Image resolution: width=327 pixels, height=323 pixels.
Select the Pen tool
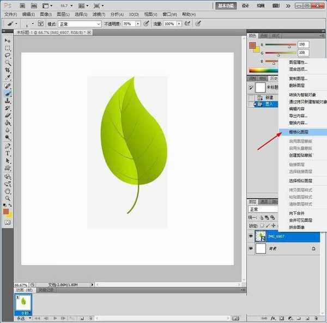click(x=8, y=146)
